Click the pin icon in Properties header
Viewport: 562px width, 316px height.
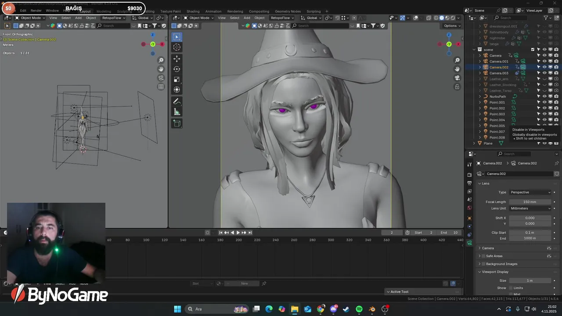point(557,163)
